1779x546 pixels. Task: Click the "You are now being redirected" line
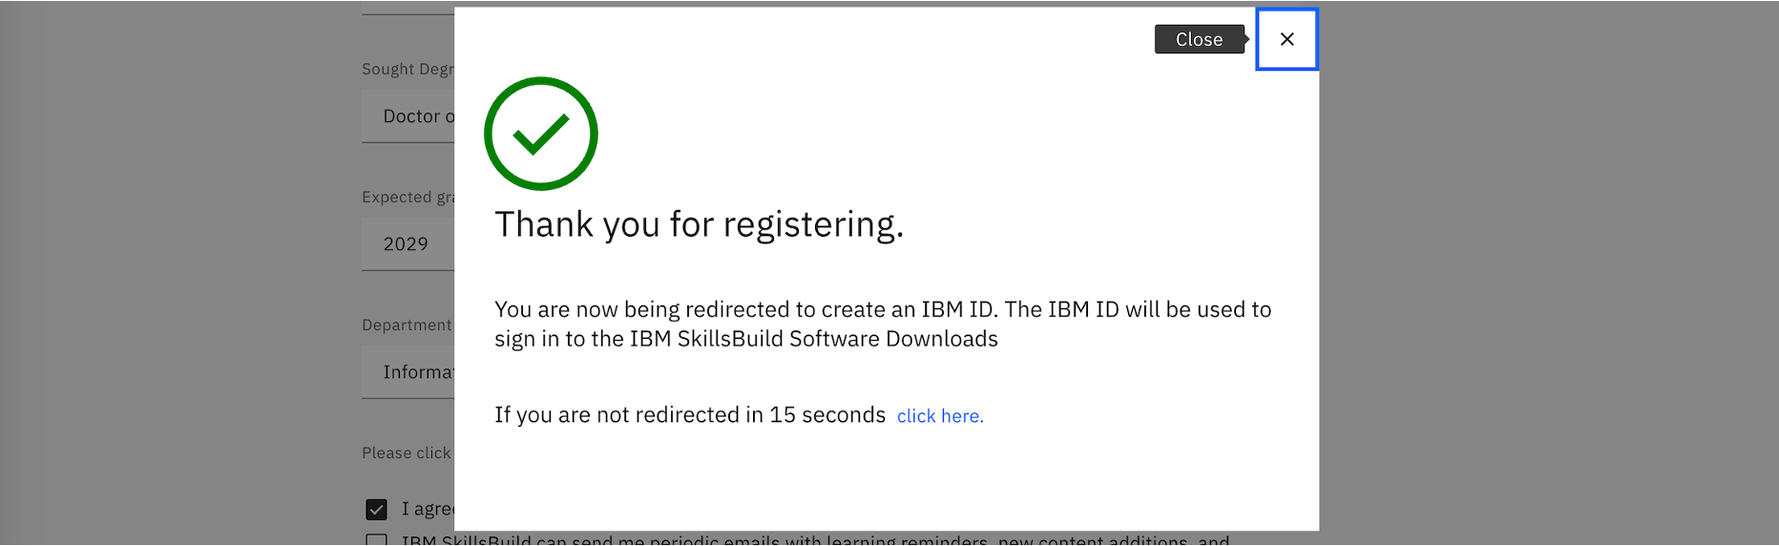coord(882,309)
